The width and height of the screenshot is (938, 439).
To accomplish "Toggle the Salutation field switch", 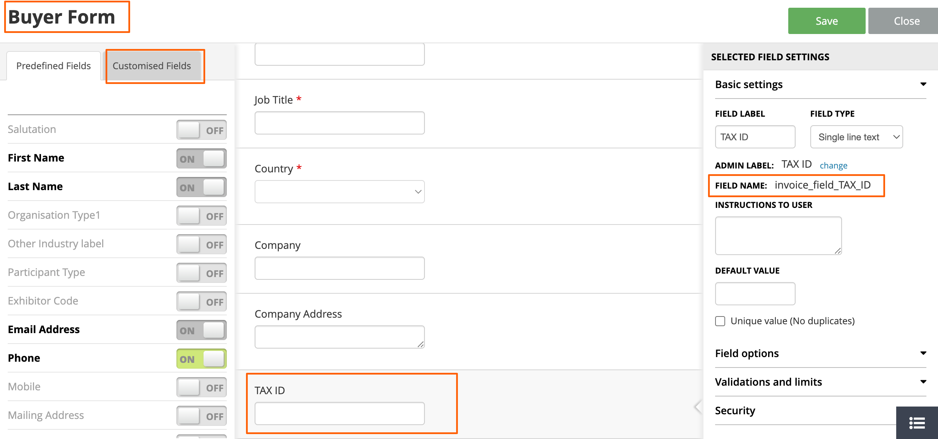I will click(201, 130).
